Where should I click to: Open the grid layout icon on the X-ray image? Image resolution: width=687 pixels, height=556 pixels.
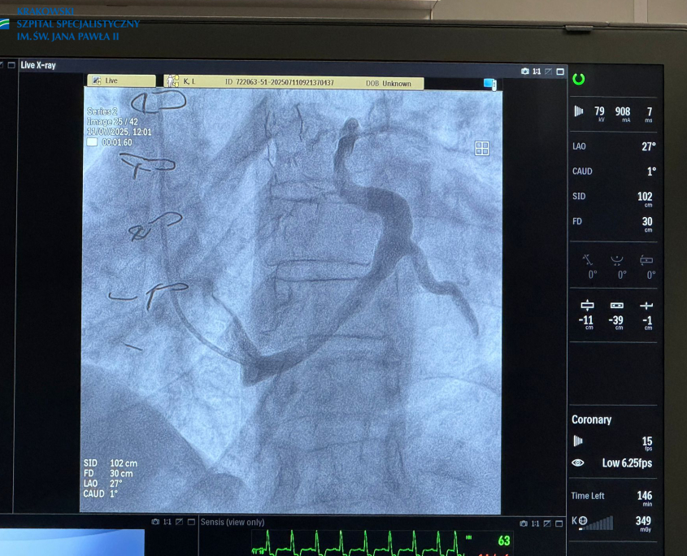482,149
